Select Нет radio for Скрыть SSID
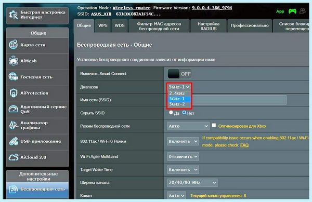Image resolution: width=312 pixels, height=202 pixels. coord(184,112)
